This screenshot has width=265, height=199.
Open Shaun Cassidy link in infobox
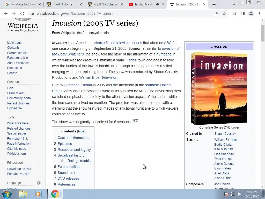pos(225,134)
